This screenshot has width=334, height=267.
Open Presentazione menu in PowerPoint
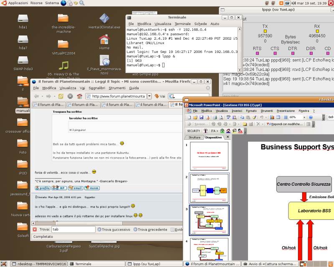pyautogui.click(x=286, y=111)
